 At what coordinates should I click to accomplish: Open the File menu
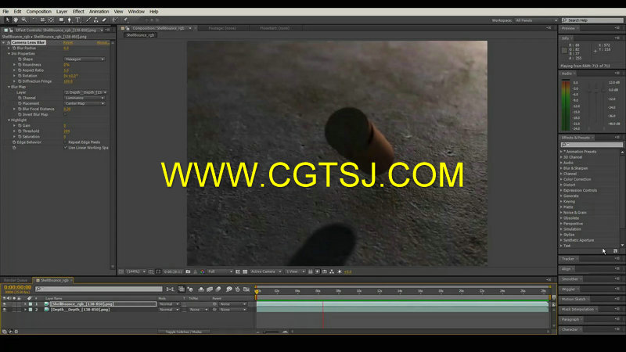(x=5, y=12)
